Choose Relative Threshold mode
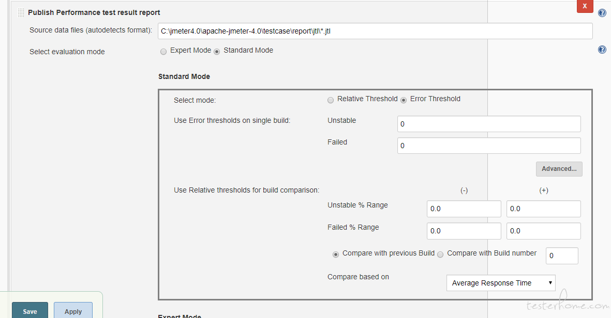611x318 pixels. pos(331,100)
